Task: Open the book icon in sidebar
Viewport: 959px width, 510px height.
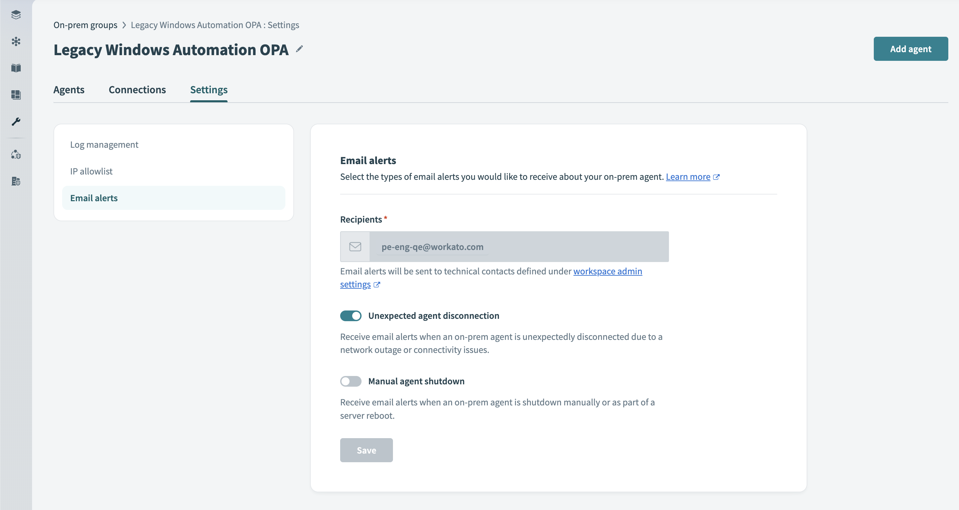Action: tap(16, 68)
